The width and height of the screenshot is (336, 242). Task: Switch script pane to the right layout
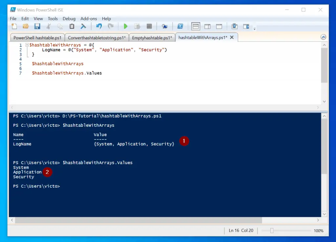pos(207,26)
